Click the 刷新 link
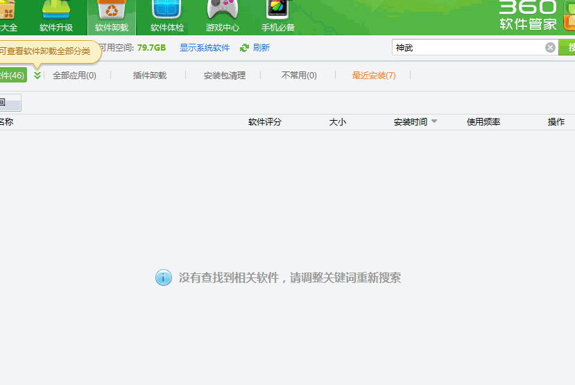The image size is (575, 385). [261, 48]
